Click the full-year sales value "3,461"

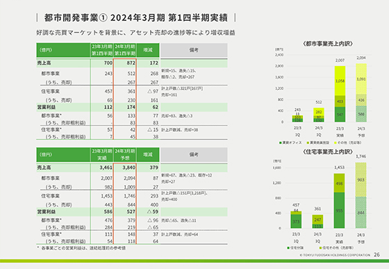(x=106, y=168)
